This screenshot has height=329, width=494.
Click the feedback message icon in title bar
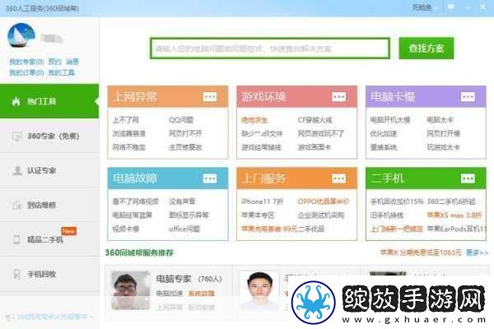click(451, 7)
